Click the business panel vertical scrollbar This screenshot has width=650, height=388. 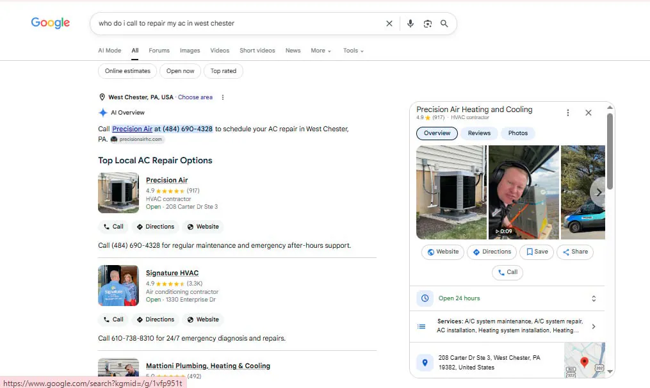click(x=610, y=151)
